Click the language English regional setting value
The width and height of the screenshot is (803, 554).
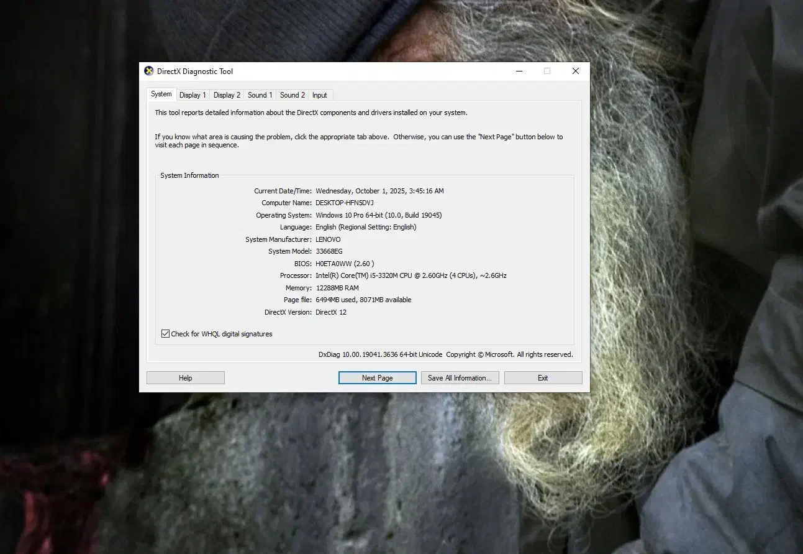point(366,227)
